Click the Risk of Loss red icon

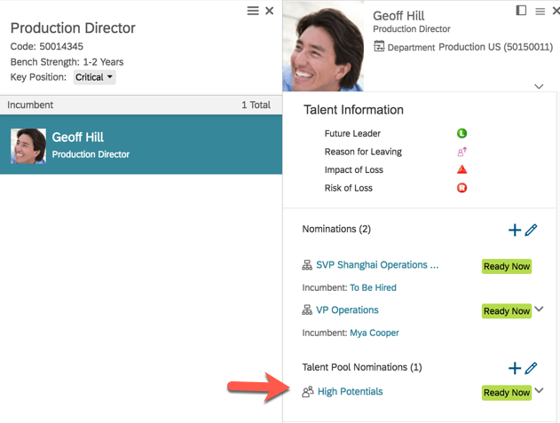click(x=461, y=188)
